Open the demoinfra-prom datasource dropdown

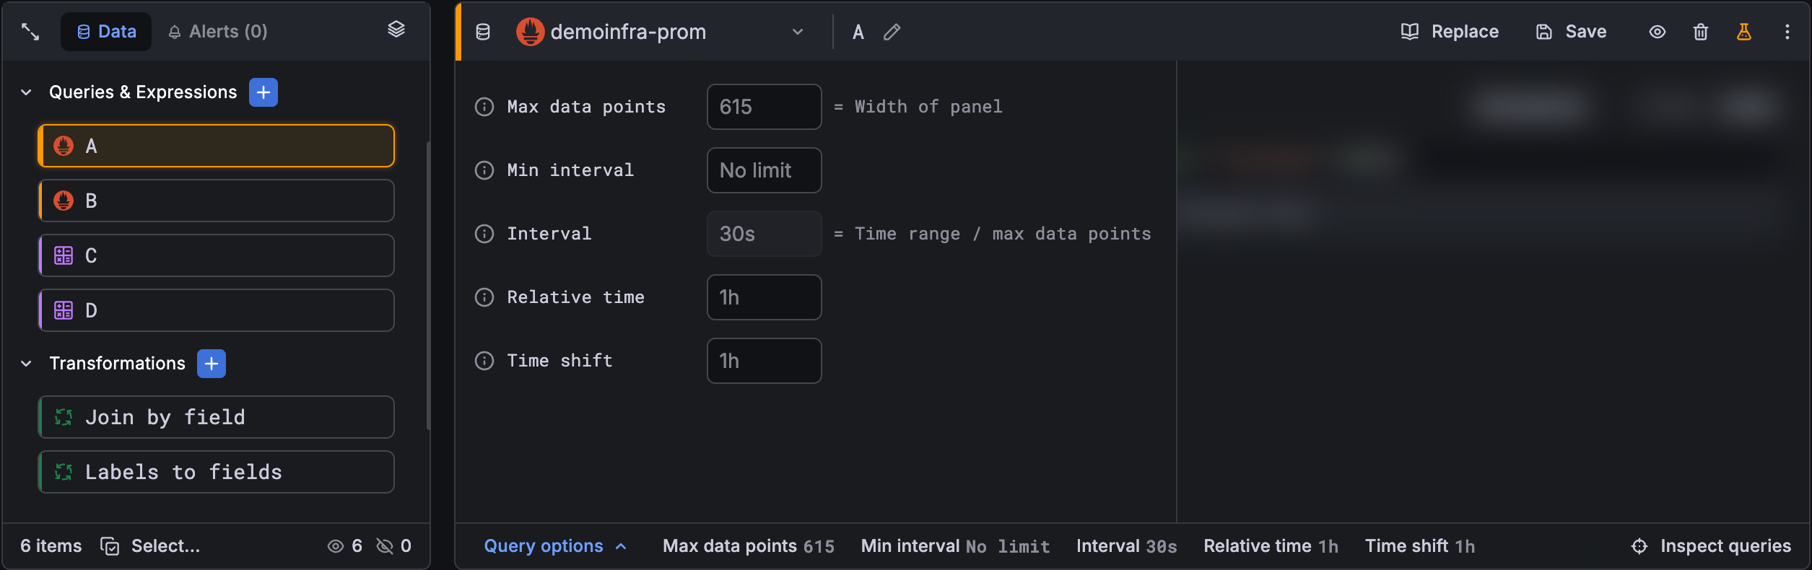[660, 32]
